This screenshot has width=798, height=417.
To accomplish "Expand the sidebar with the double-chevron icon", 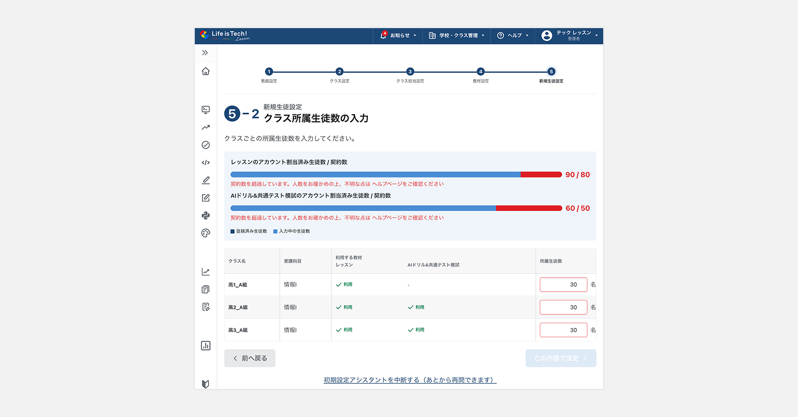I will coord(205,53).
